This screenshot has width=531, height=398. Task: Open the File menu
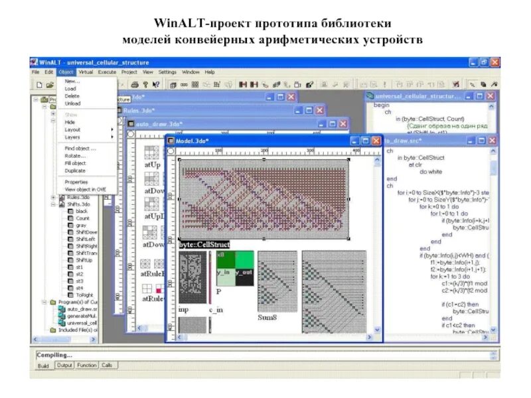pos(36,72)
